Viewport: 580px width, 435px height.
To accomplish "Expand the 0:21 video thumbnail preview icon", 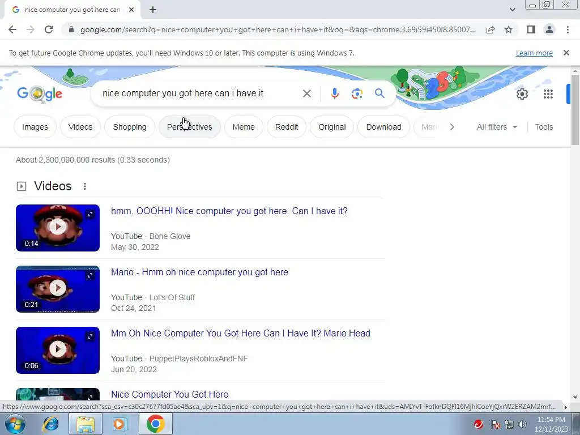I will pyautogui.click(x=90, y=275).
